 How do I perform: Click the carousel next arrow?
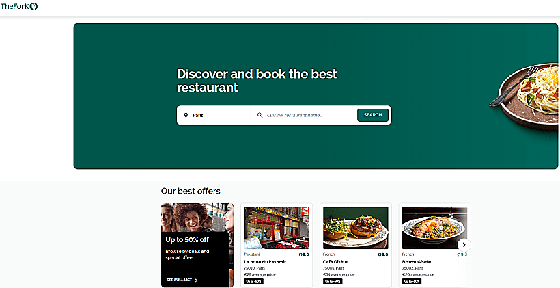point(464,245)
